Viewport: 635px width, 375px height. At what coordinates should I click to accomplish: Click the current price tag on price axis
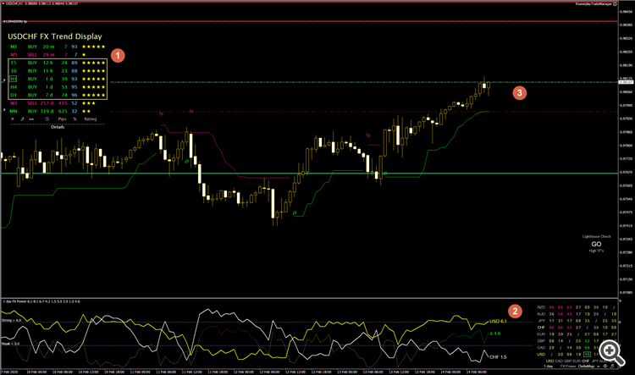(x=626, y=82)
